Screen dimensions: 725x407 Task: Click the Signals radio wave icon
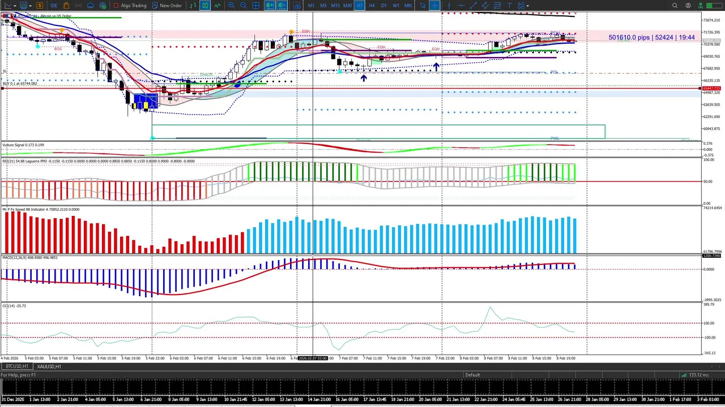[x=78, y=6]
